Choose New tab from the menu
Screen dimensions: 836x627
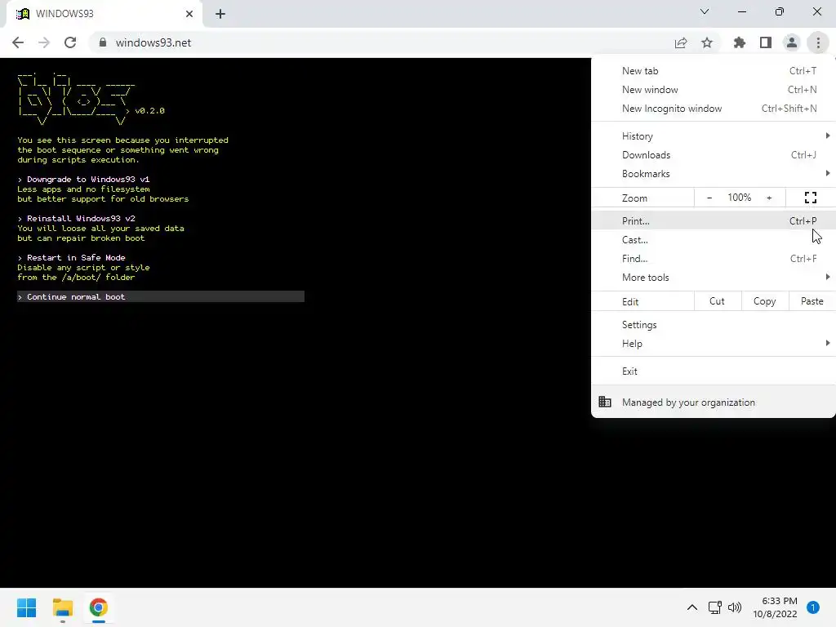click(714, 71)
